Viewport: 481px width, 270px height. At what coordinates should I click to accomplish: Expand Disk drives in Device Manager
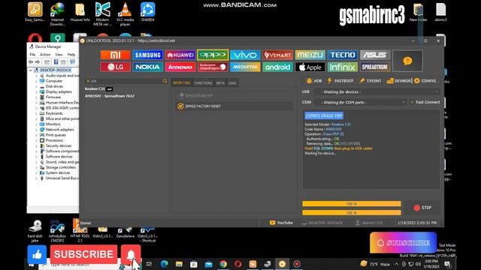36,86
